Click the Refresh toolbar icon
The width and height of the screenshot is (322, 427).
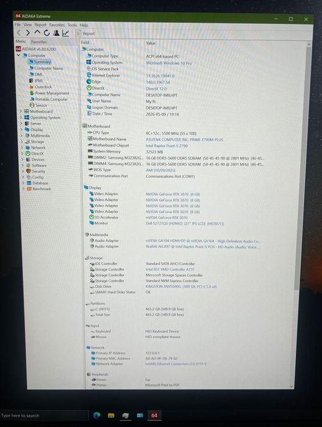pyautogui.click(x=47, y=33)
